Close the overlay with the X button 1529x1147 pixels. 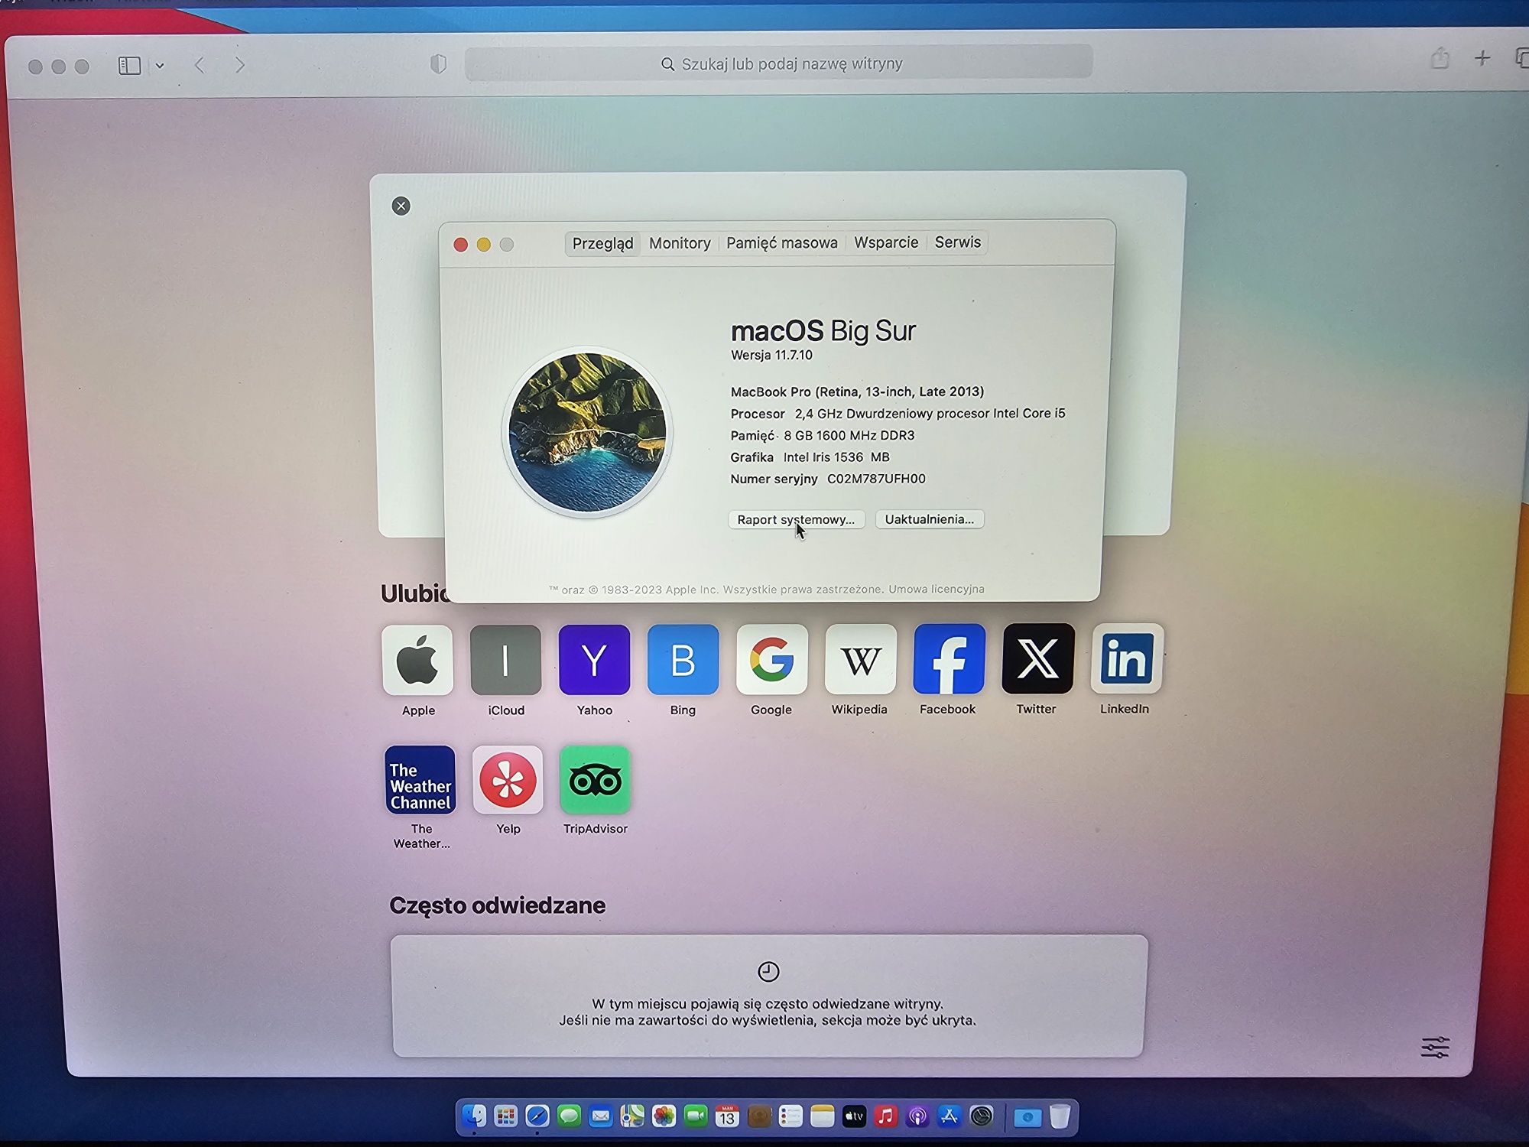[401, 206]
